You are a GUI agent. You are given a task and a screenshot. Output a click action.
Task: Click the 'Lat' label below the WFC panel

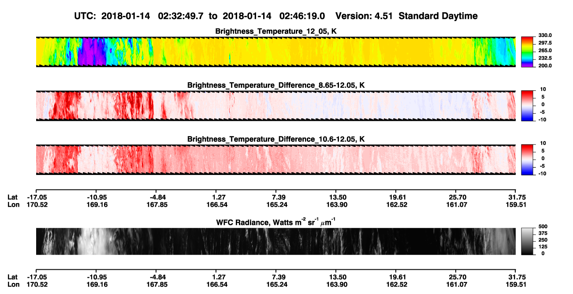tap(12, 277)
